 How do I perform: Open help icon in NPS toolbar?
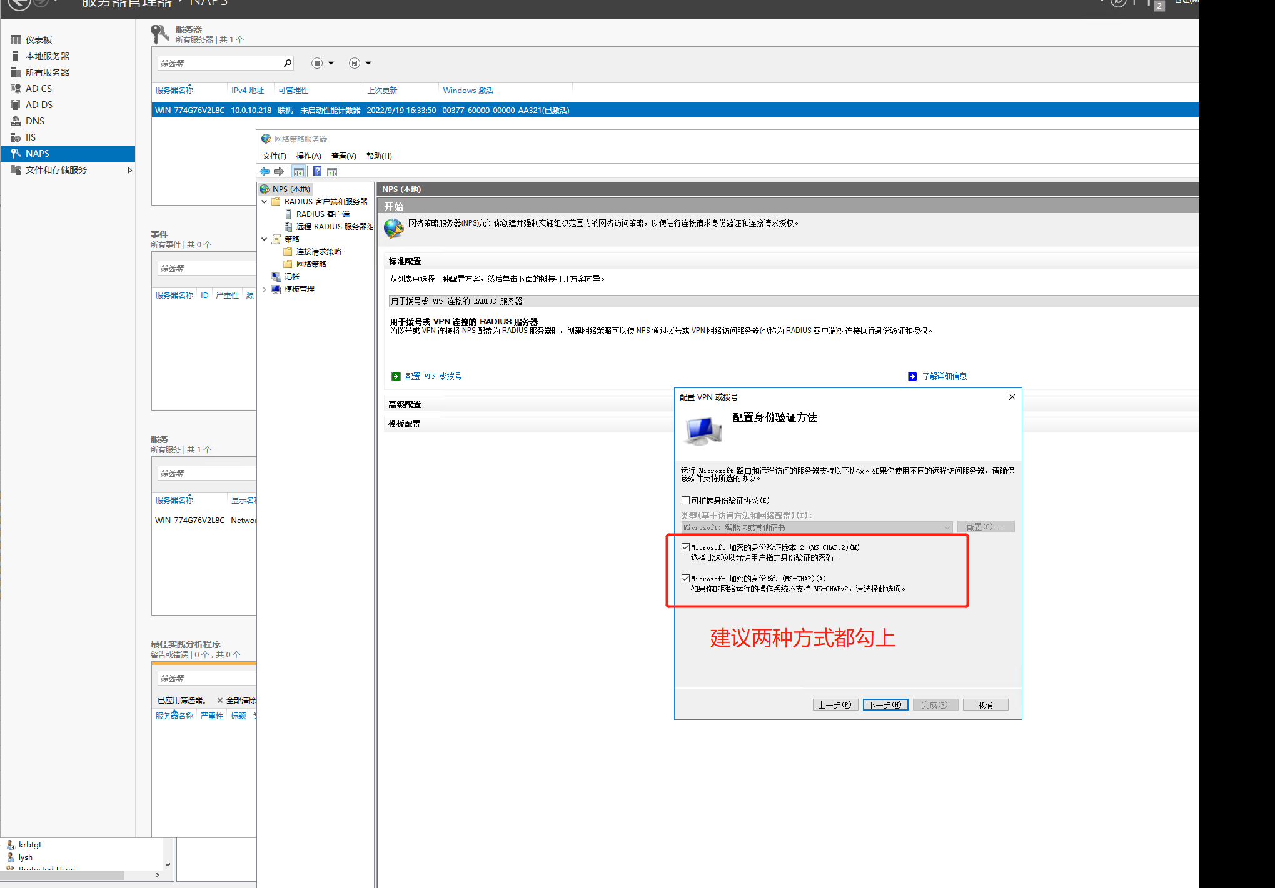point(318,172)
